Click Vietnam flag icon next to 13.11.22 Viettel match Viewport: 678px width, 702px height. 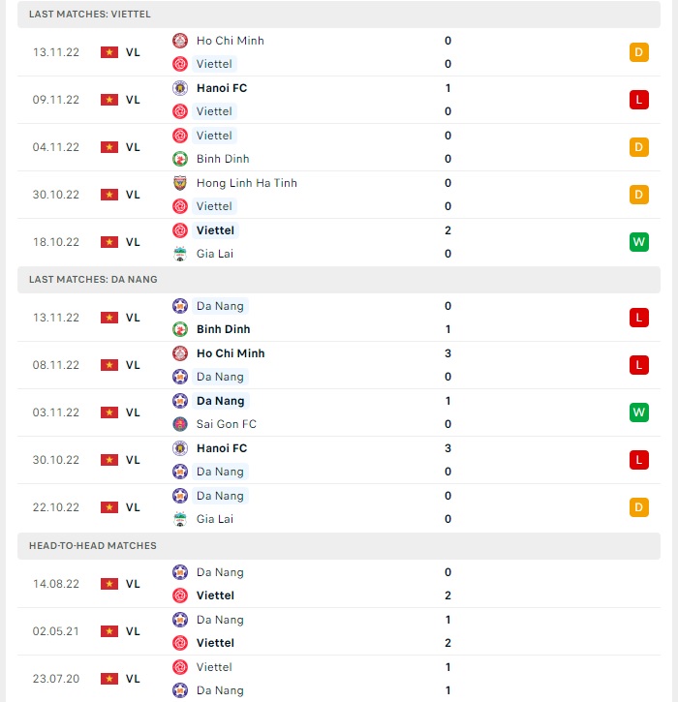click(109, 52)
